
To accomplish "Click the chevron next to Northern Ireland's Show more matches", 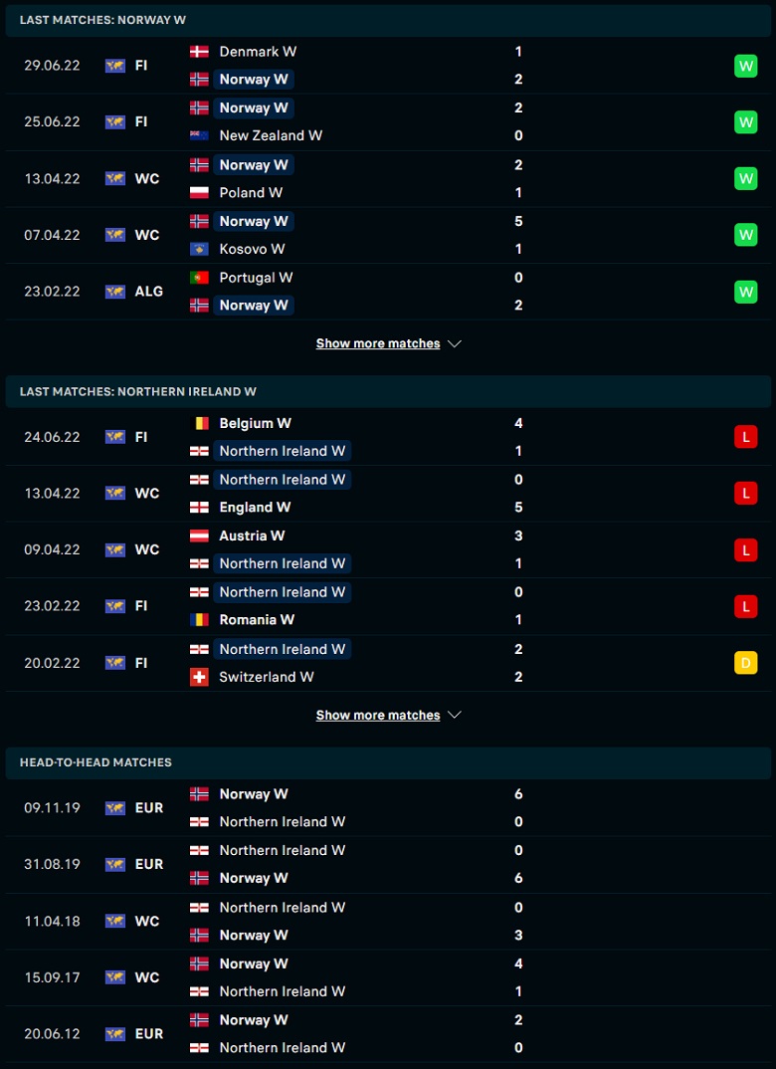I will tap(455, 716).
